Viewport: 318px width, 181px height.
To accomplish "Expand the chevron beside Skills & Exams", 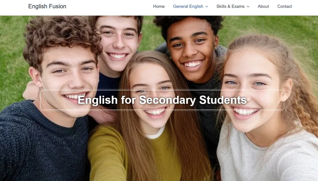I will 248,7.
